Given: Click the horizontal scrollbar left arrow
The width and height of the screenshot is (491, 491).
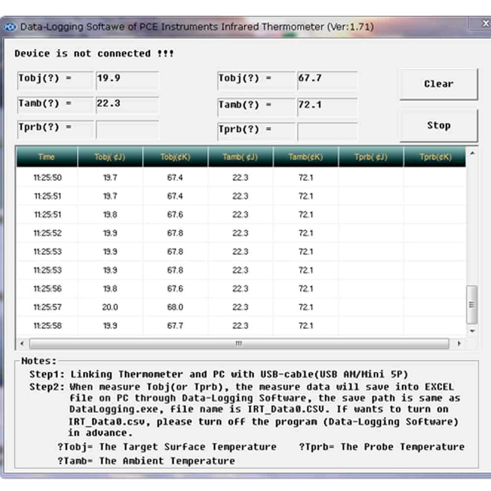Looking at the screenshot, I should [x=22, y=343].
